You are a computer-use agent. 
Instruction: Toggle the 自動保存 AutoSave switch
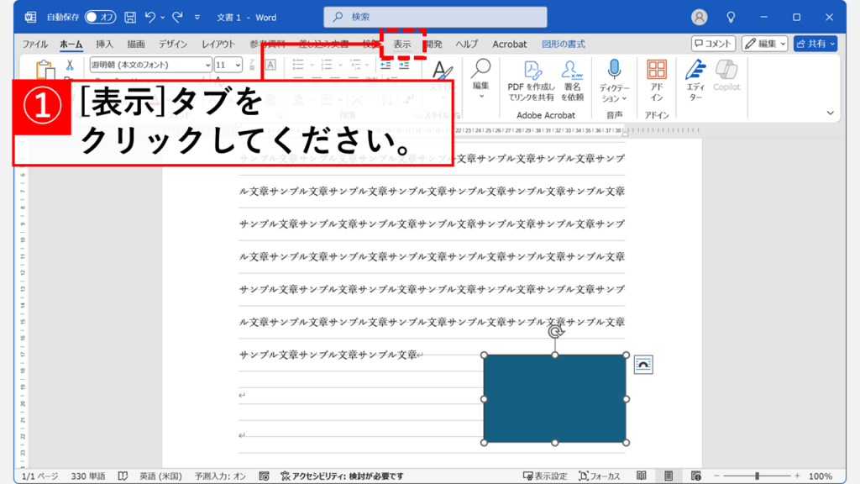click(100, 18)
